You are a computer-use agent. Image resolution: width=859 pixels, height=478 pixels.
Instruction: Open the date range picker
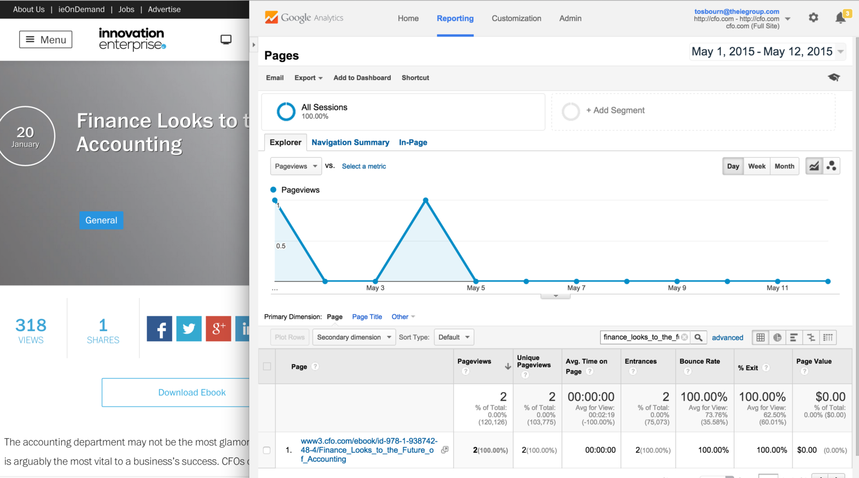click(768, 52)
